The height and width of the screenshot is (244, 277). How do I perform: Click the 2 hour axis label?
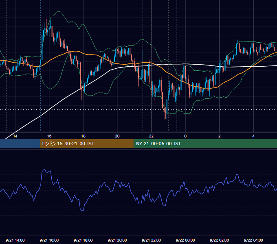(220, 136)
